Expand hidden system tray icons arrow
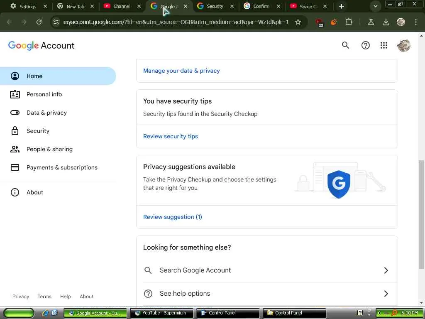Viewport: 425px width, 319px height. [x=379, y=313]
